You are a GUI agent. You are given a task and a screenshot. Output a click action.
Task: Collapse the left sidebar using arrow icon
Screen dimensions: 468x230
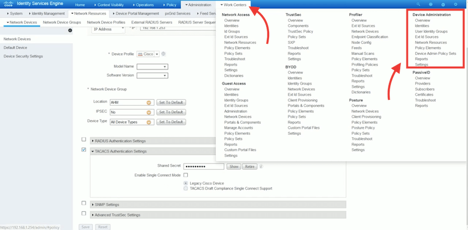(70, 30)
